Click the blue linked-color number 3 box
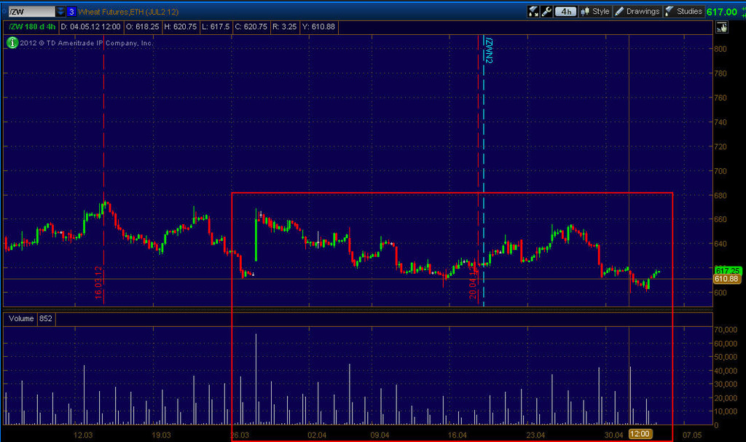 70,12
